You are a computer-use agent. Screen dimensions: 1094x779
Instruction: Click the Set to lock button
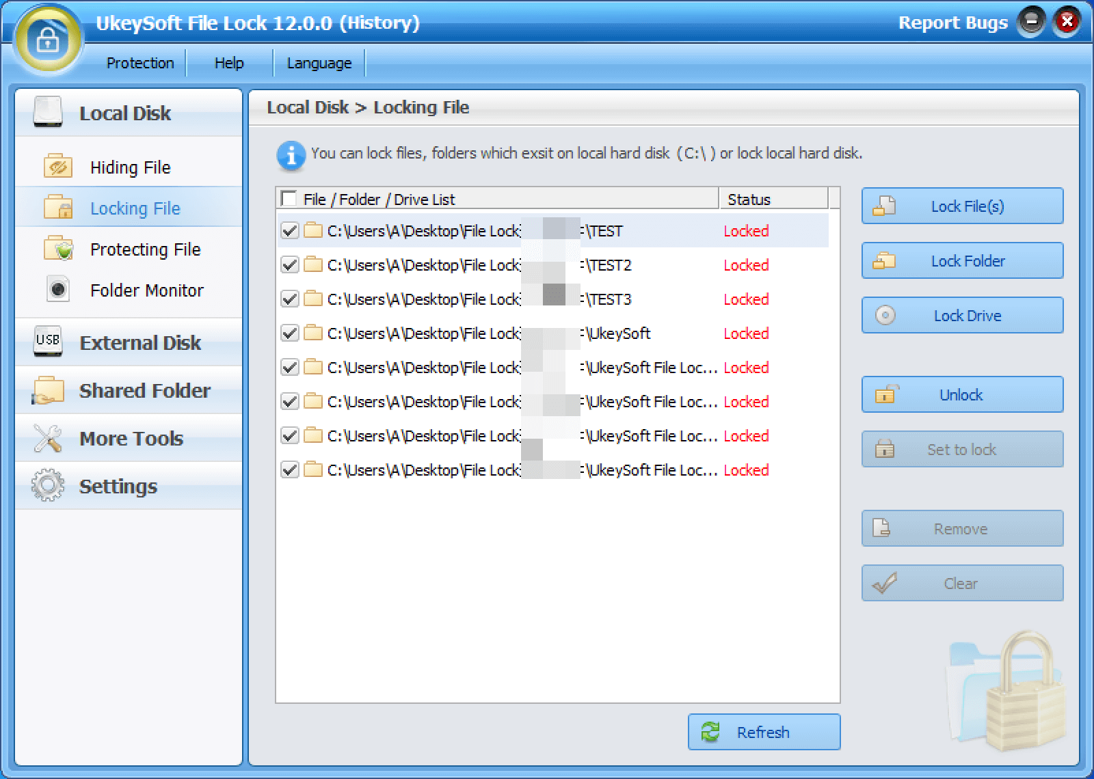click(x=962, y=449)
